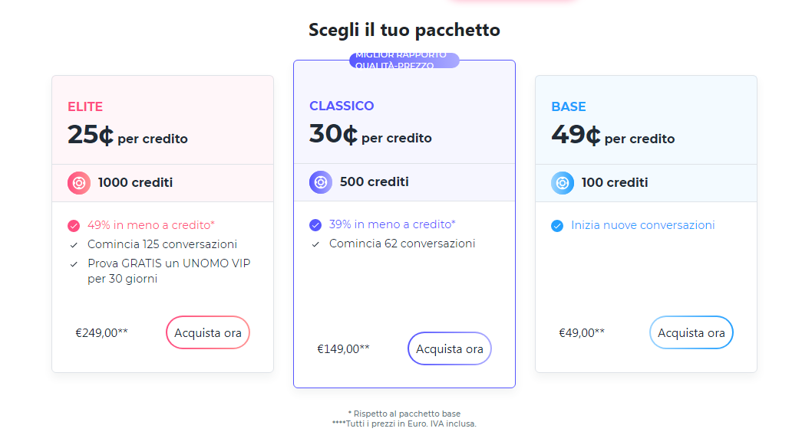802x435 pixels.
Task: Click checkmark next to Comincia 62 conversazioni
Action: 315,244
